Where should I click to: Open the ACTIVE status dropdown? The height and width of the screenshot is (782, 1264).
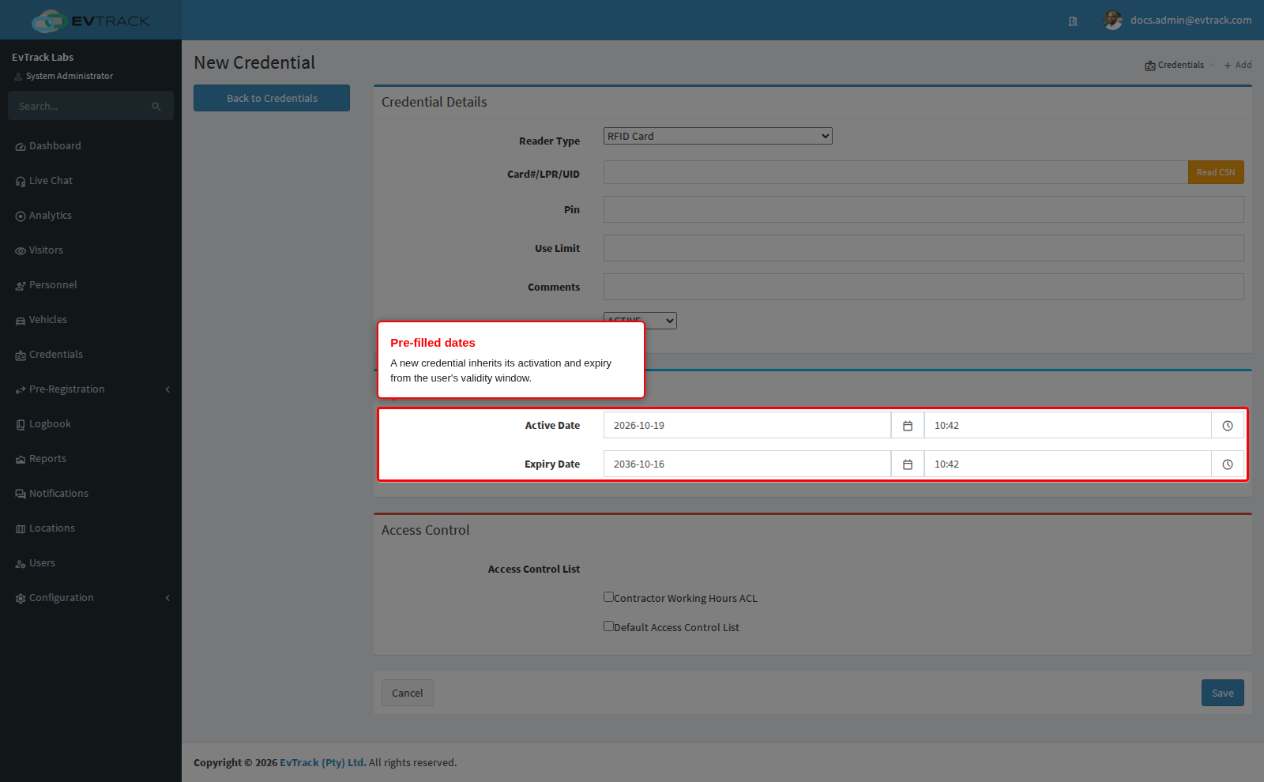click(x=640, y=321)
